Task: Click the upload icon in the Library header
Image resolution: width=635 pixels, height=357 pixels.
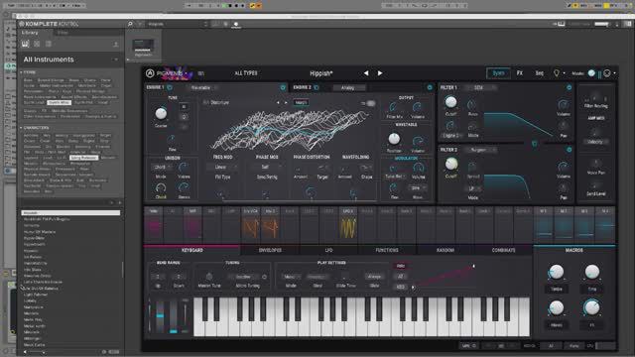Action: 116,44
